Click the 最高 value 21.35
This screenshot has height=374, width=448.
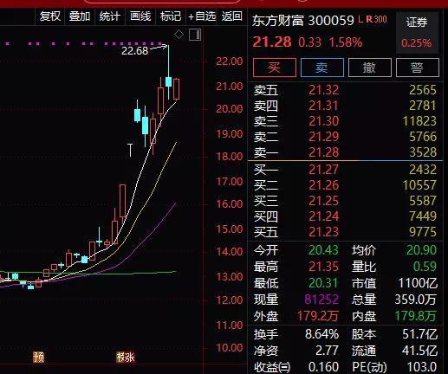tap(323, 267)
